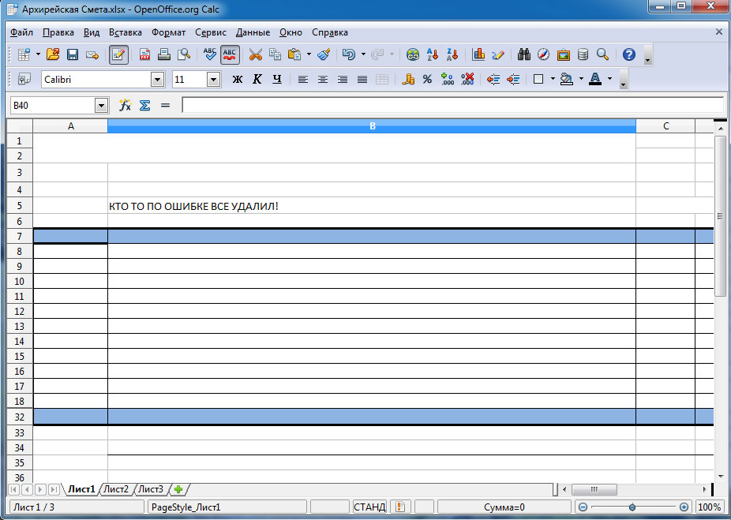This screenshot has height=520, width=731.
Task: Add decimal place icon
Action: click(x=447, y=79)
